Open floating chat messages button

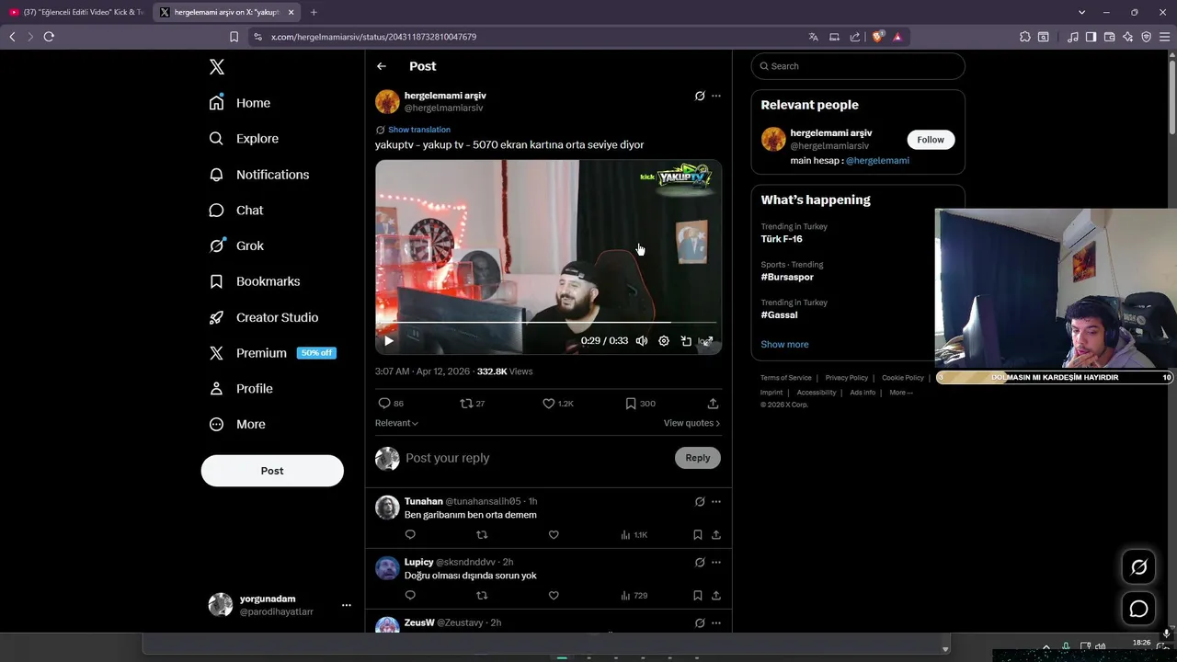(x=1138, y=609)
